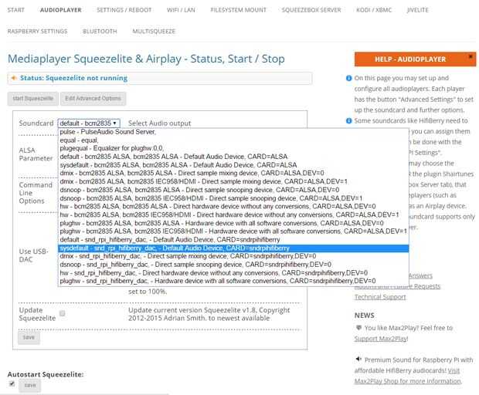Switch to KODI / XBMC tab
The image size is (479, 395).
point(374,10)
